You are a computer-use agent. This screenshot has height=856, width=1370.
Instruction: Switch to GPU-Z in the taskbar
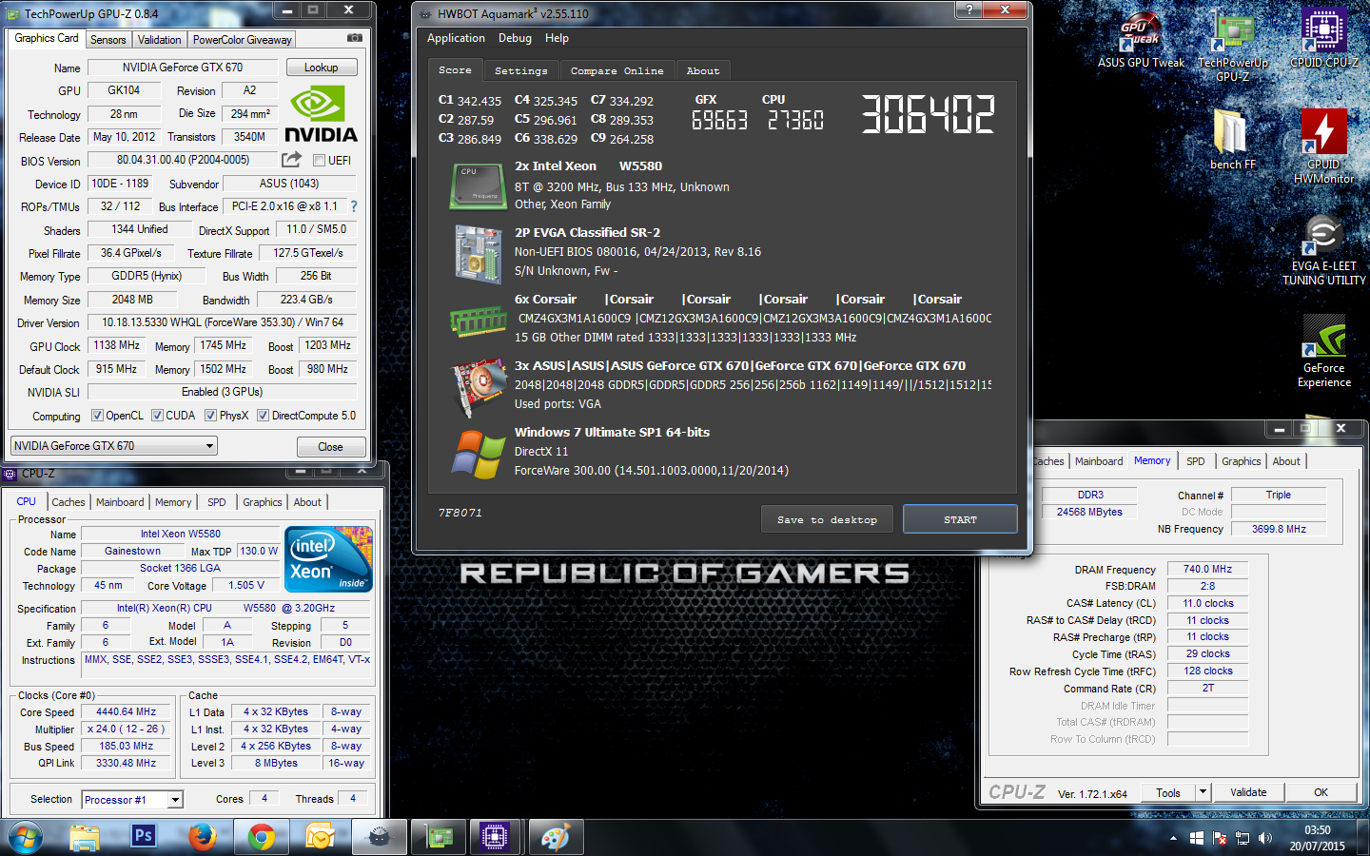coord(439,837)
